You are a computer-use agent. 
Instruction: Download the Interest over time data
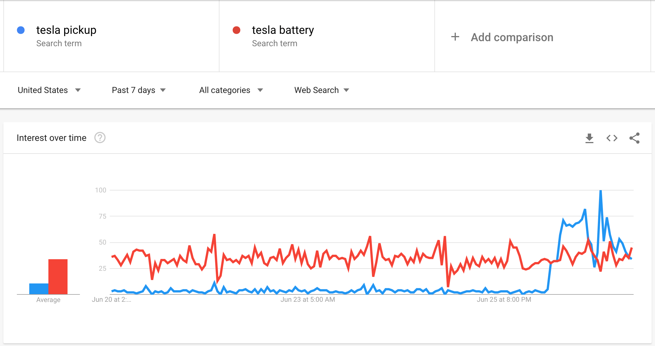[x=589, y=138]
